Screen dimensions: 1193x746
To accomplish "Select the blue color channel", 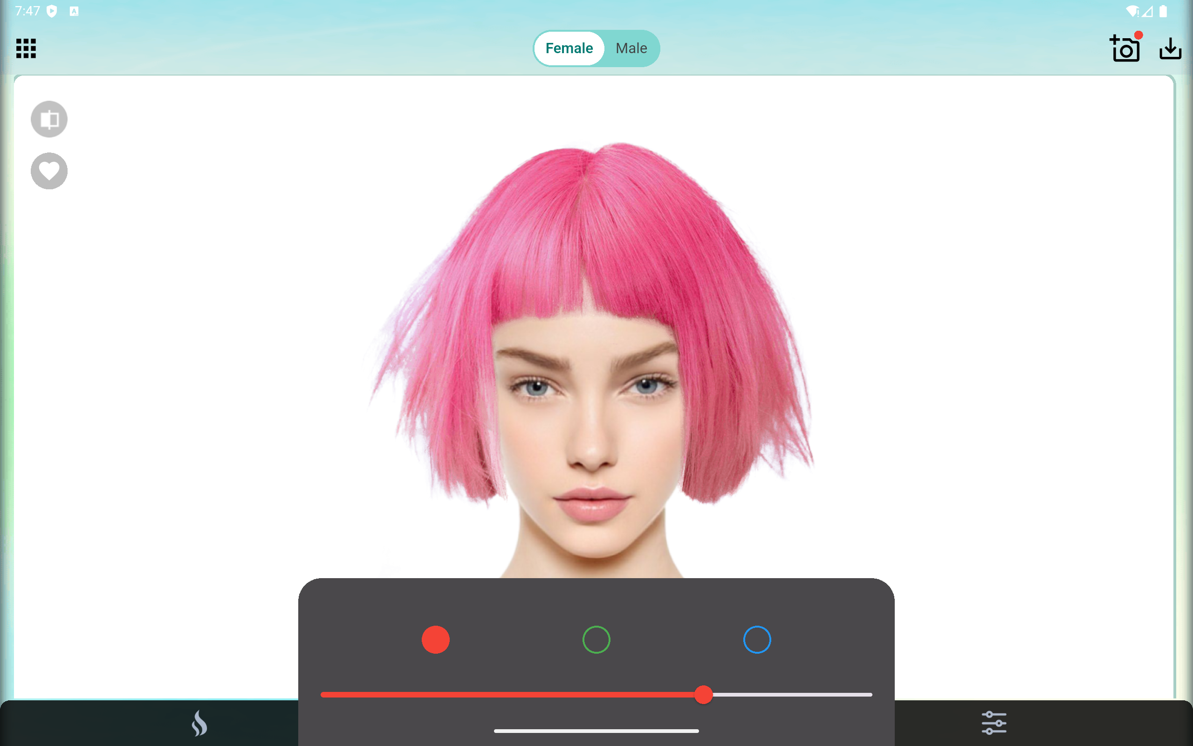I will pyautogui.click(x=757, y=639).
